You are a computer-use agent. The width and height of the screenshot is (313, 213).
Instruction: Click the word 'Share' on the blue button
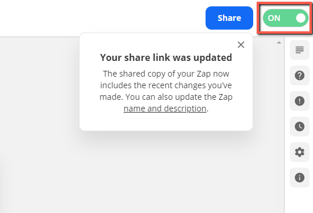pos(229,18)
